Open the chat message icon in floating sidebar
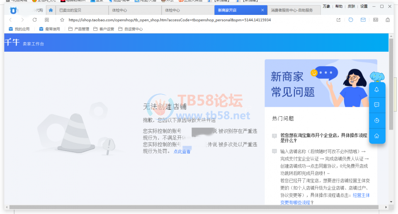The width and height of the screenshot is (398, 214). [377, 105]
